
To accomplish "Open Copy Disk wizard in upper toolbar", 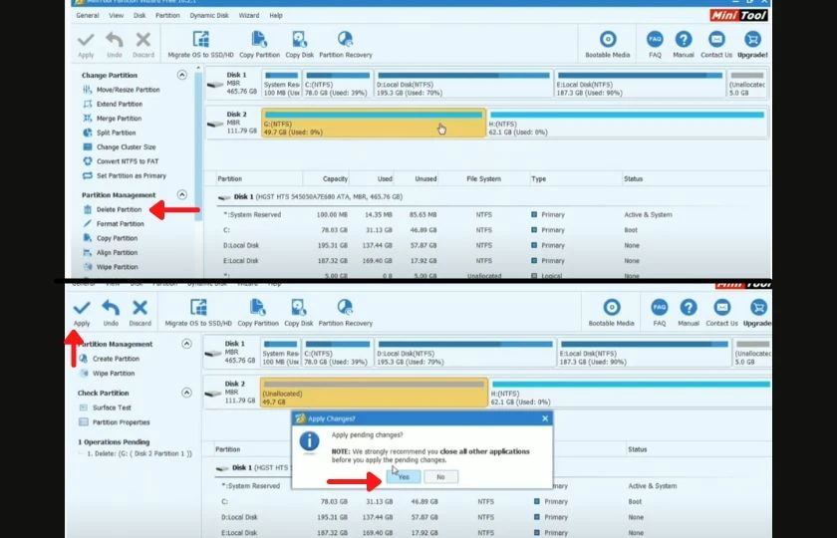I will click(300, 44).
